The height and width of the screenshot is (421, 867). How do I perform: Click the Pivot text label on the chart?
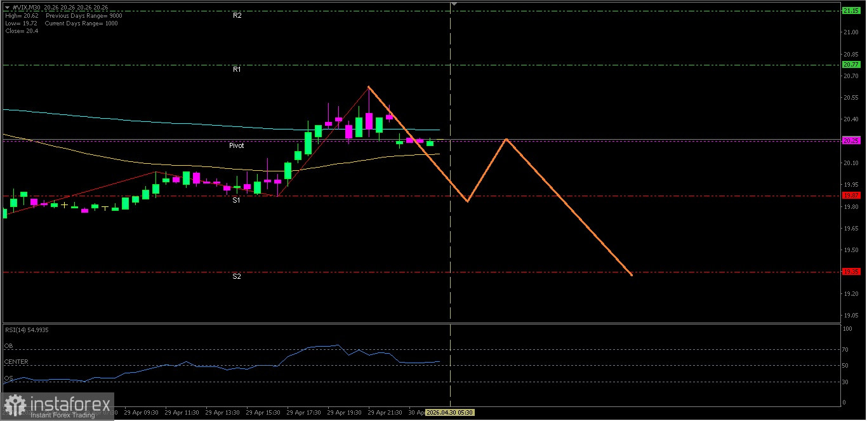[236, 145]
